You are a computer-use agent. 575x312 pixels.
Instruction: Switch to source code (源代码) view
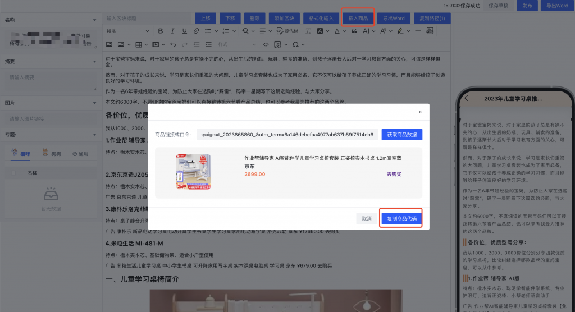point(287,31)
